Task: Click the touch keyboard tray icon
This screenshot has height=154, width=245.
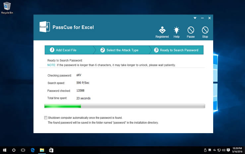Action: click(x=210, y=150)
